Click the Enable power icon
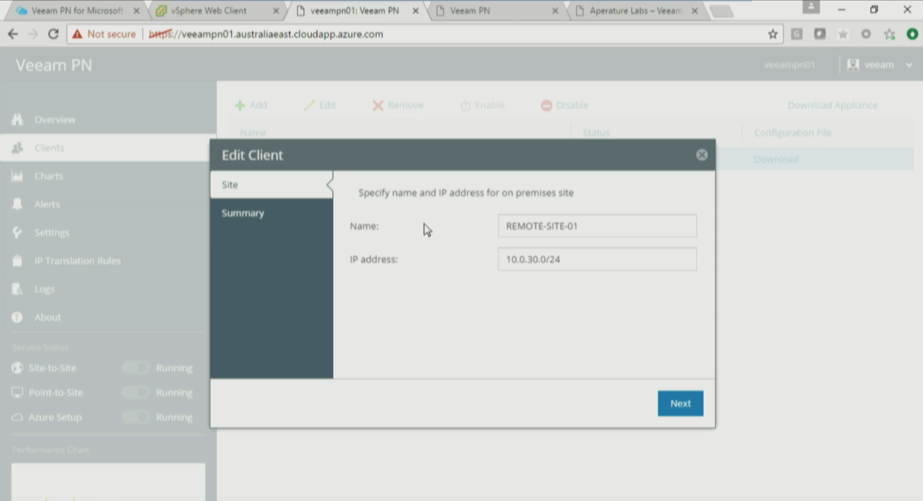This screenshot has width=923, height=501. click(465, 105)
